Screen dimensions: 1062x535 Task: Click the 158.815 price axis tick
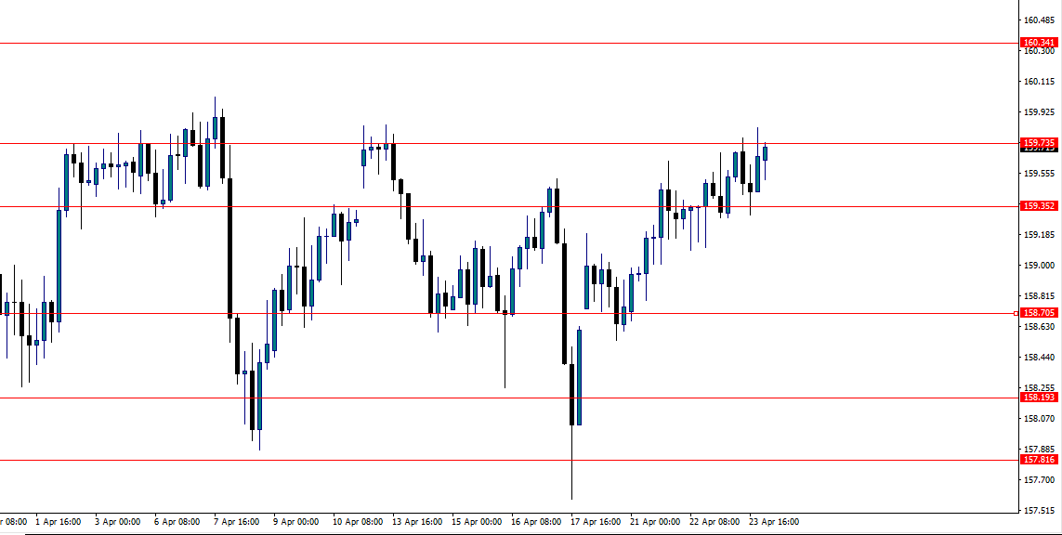click(1039, 296)
